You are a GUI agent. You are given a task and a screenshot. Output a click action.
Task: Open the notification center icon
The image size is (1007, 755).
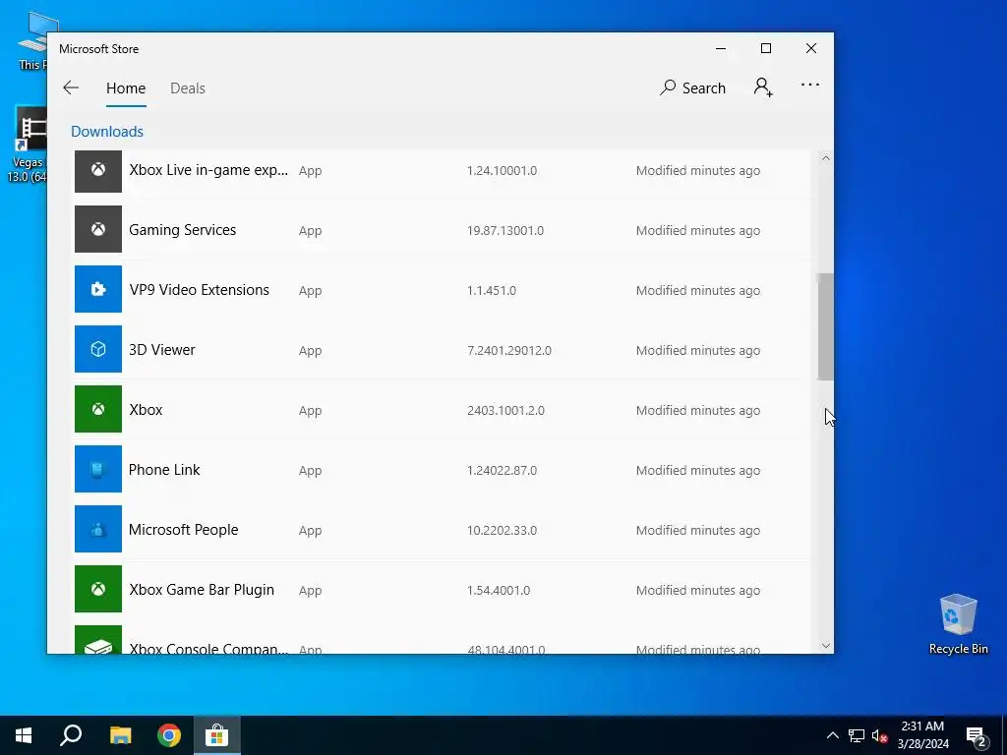coord(977,735)
